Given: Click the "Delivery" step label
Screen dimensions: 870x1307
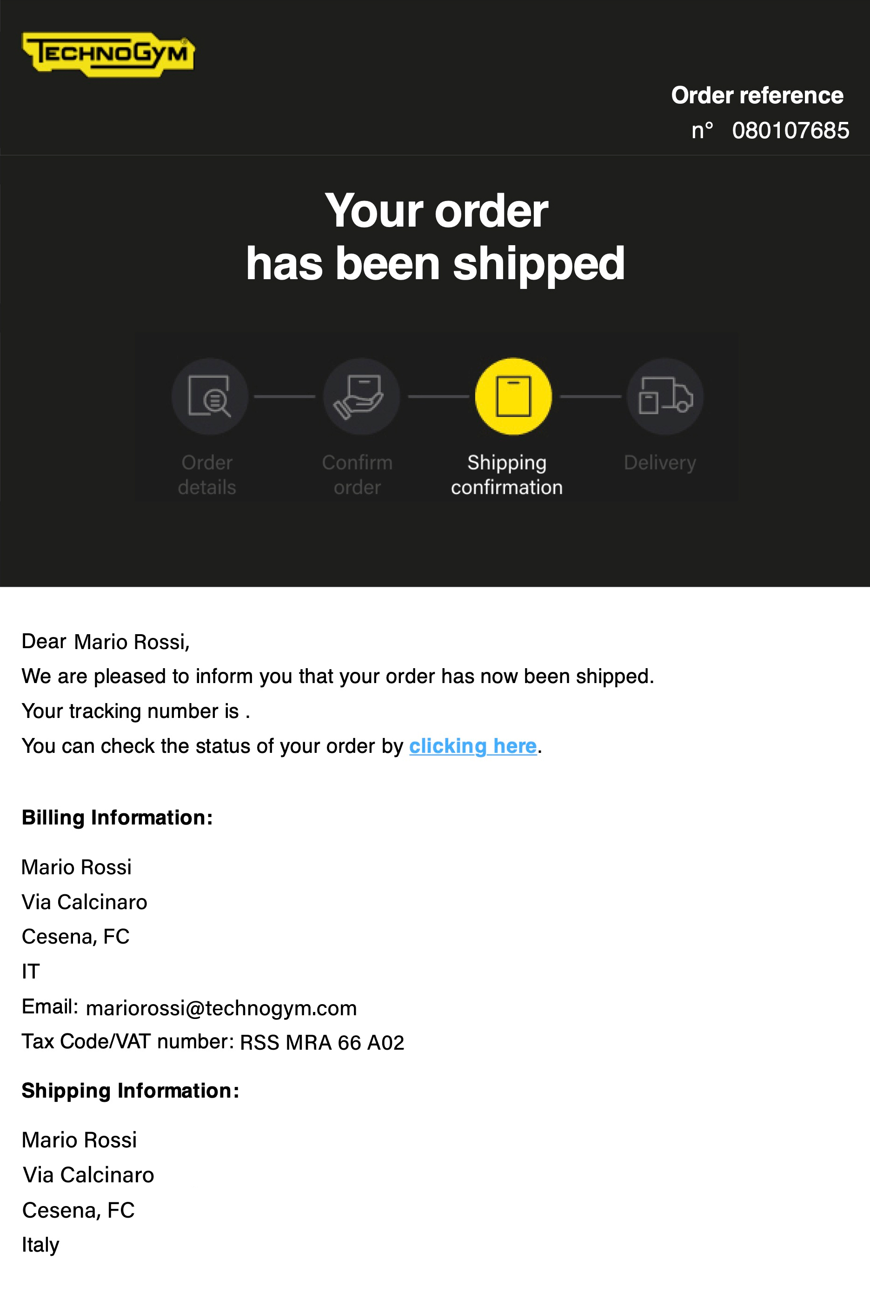Looking at the screenshot, I should [660, 462].
